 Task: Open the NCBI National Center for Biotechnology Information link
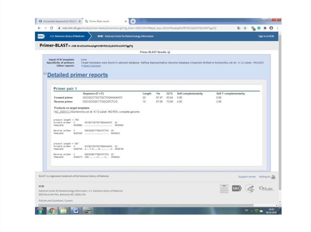125,36
